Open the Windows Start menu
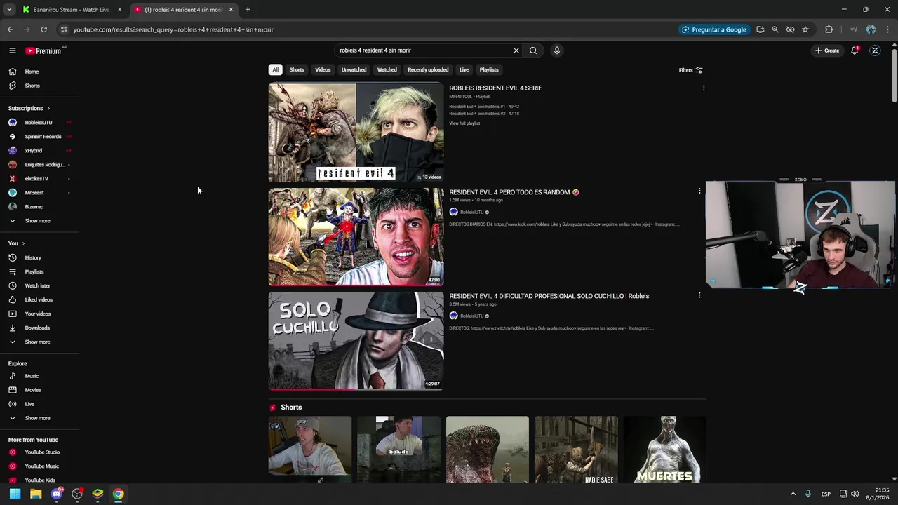Viewport: 898px width, 505px height. point(15,494)
